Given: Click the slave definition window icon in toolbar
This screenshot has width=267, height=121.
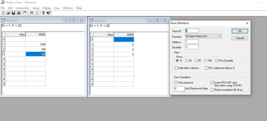Looking at the screenshot, I should 25,13.
